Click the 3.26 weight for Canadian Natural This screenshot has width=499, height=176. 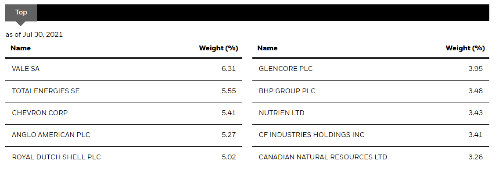pos(475,157)
